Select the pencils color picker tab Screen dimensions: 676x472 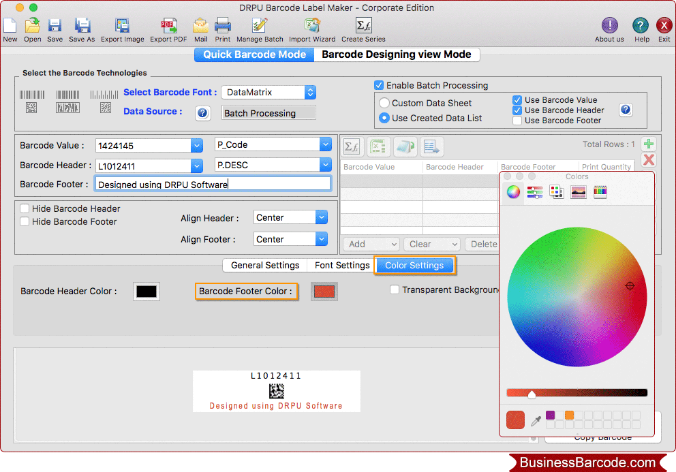600,192
